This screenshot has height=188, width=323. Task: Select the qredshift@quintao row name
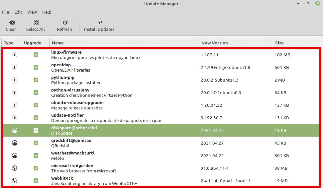71,140
